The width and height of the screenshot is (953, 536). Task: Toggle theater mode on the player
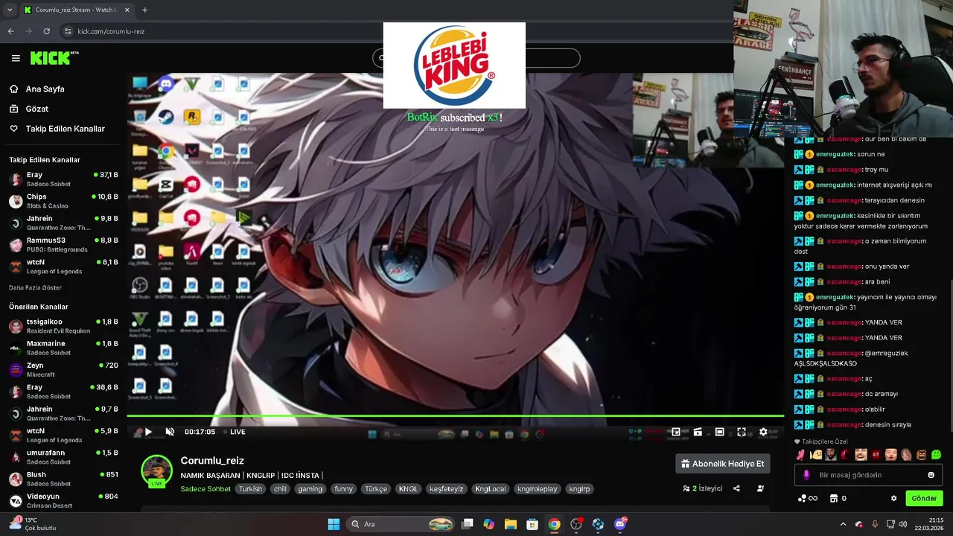point(719,432)
